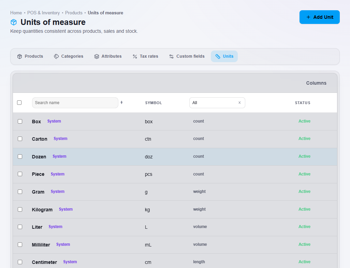Screen dimensions: 350x268
Task: Click the SYMBOL column header
Action: coord(154,103)
